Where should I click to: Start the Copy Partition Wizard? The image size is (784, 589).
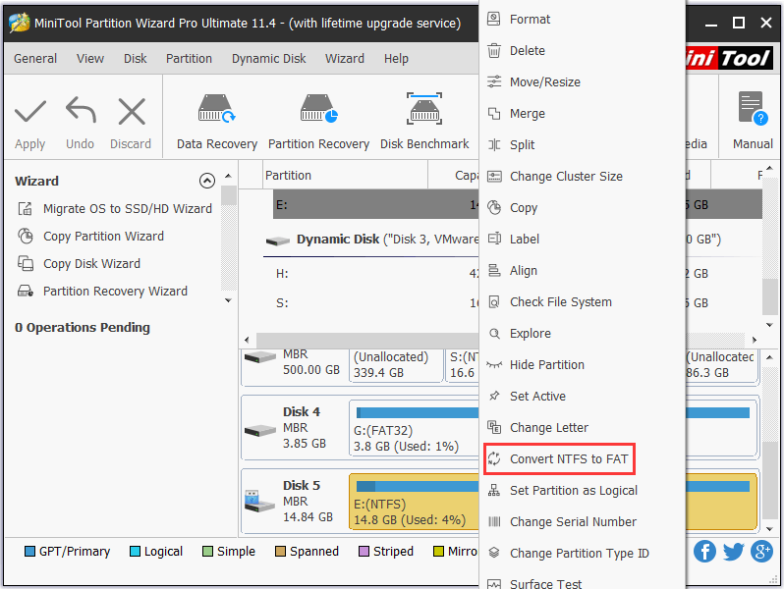[91, 236]
